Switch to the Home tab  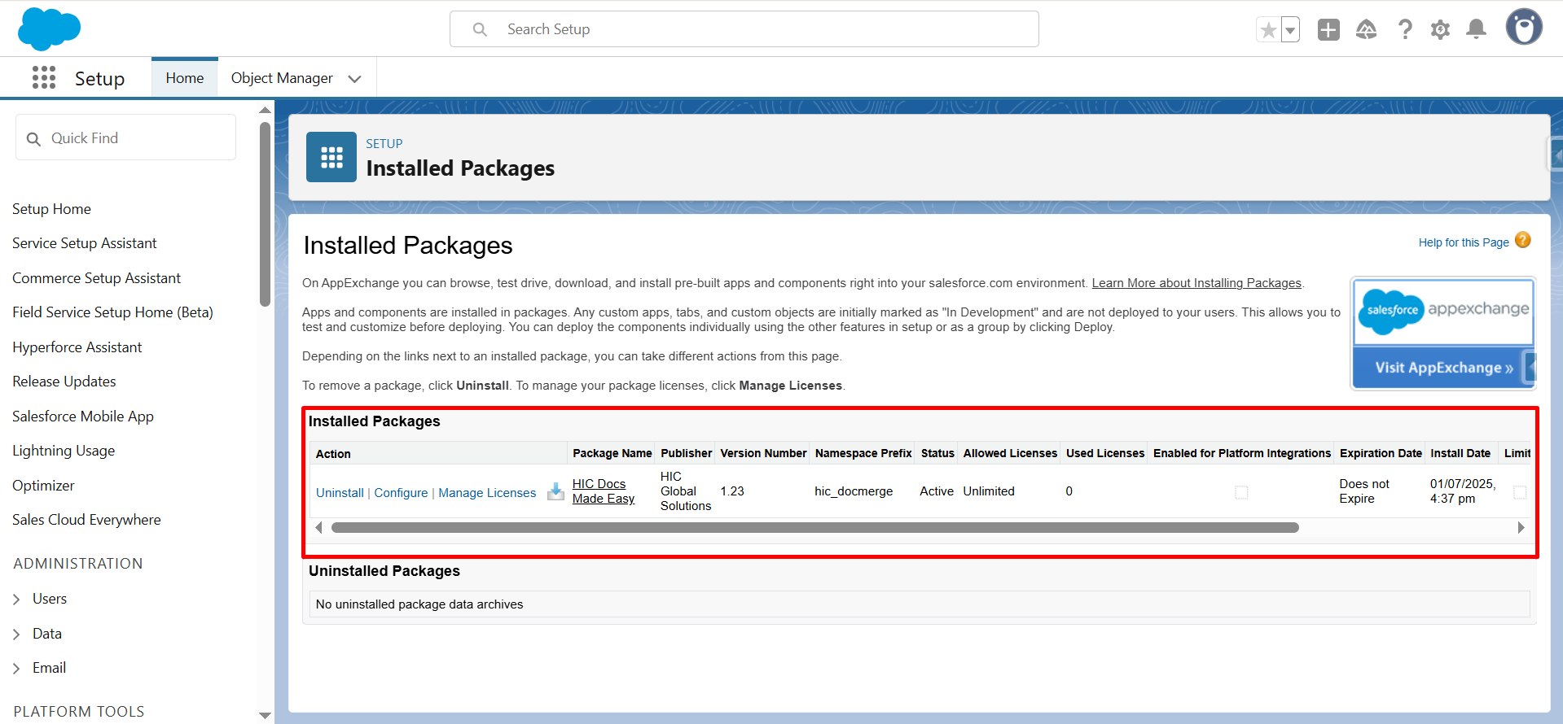185,78
